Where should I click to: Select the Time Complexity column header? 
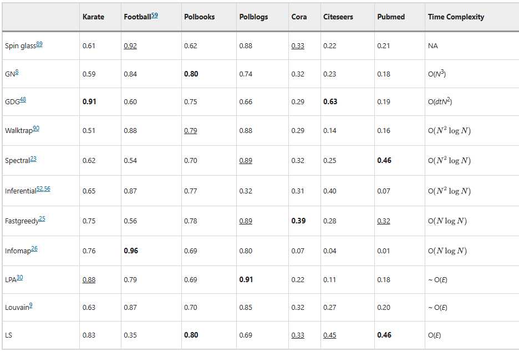point(456,17)
